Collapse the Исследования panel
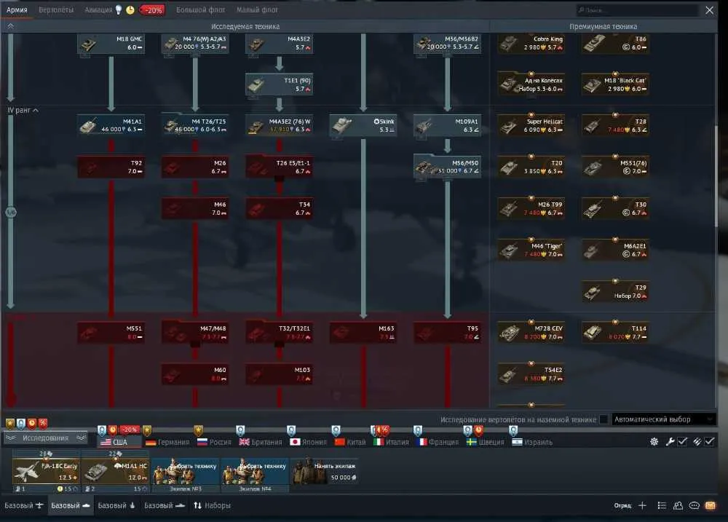 point(45,438)
